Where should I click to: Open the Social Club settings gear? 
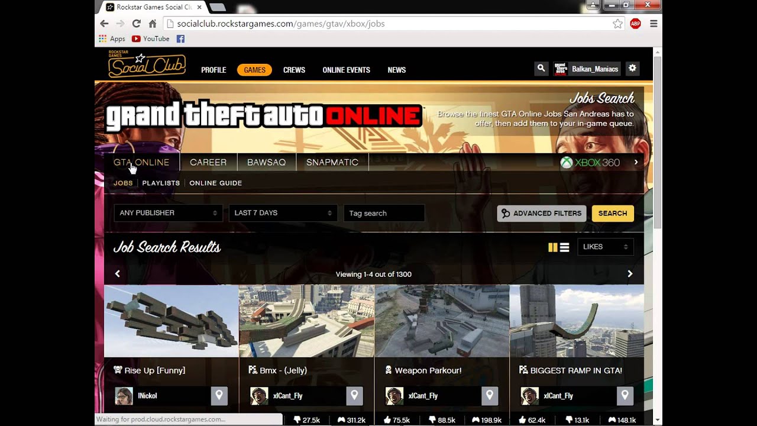[x=632, y=69]
